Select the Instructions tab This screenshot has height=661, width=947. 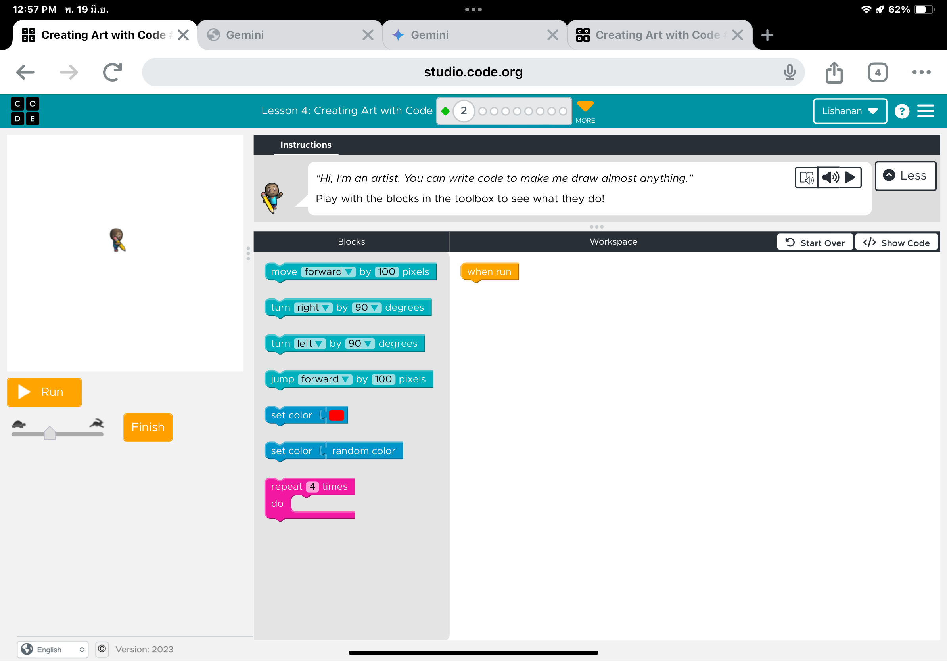coord(306,145)
